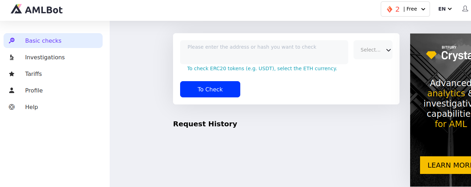Click the AMLBot brand name text
This screenshot has height=187, width=471.
[44, 10]
